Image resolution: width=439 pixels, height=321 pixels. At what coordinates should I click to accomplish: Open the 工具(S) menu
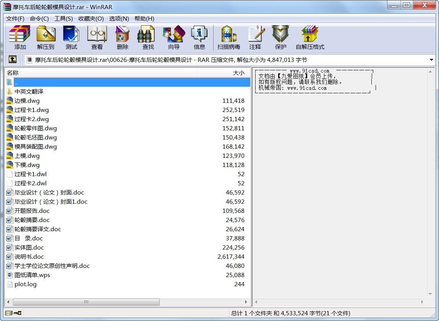(63, 19)
